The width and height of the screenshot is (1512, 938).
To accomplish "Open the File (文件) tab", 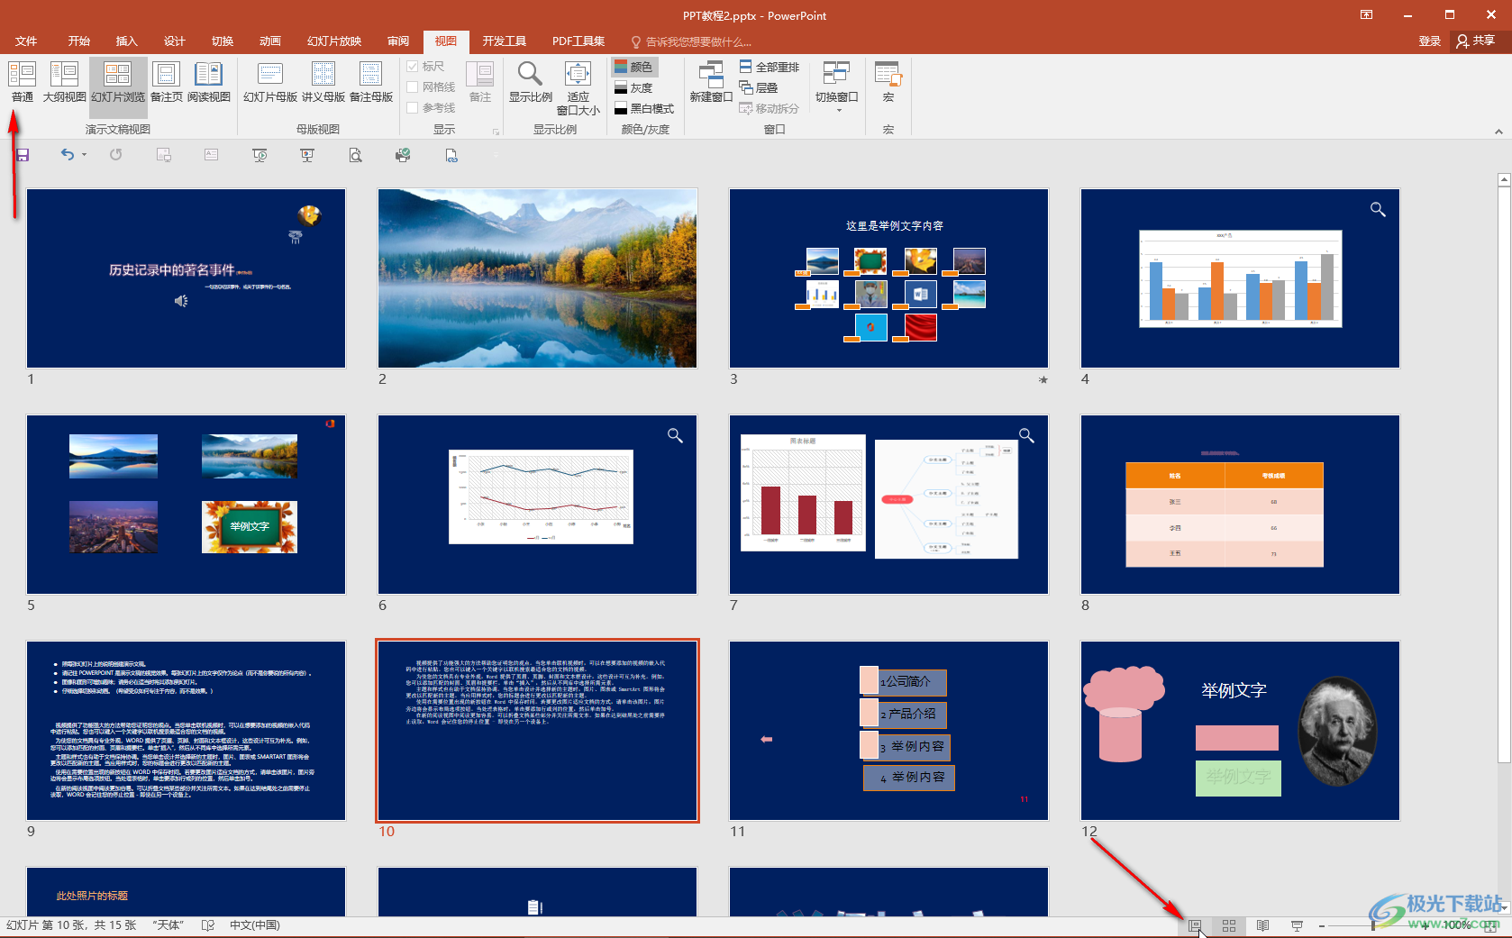I will (x=26, y=41).
